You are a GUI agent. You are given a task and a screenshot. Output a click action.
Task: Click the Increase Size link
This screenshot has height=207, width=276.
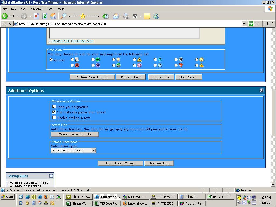click(60, 41)
